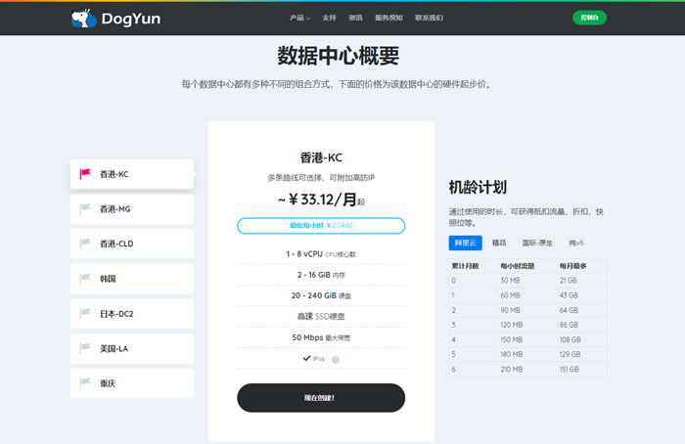Click the 50 Mbps bandwidth row
This screenshot has width=685, height=444.
click(x=321, y=337)
